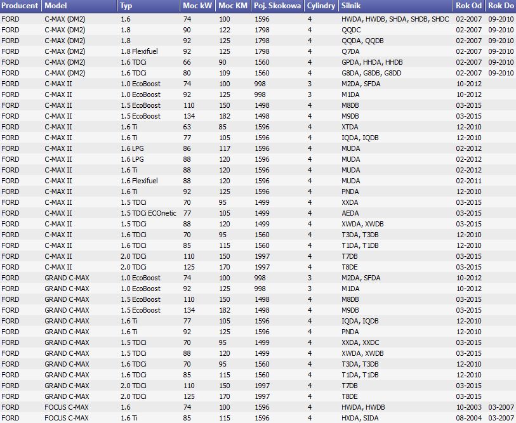Click T8DE engine in GRAND C-MAX row
The height and width of the screenshot is (423, 516).
pos(350,397)
